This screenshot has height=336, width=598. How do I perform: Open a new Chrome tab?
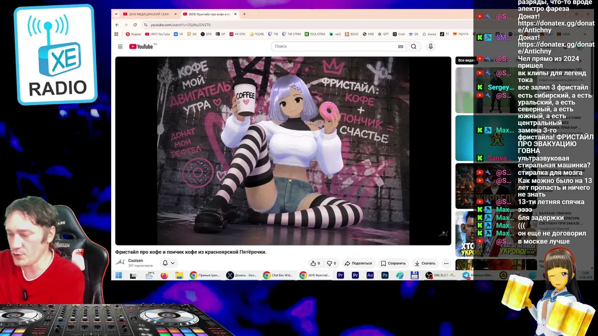244,14
